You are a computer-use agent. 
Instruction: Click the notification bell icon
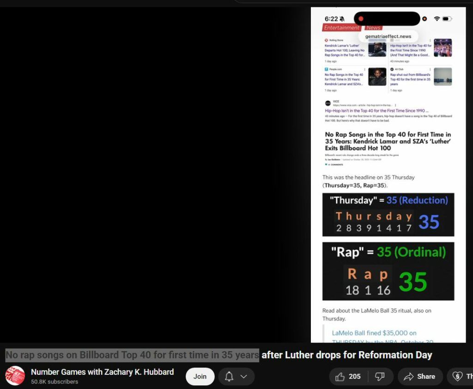pos(229,377)
